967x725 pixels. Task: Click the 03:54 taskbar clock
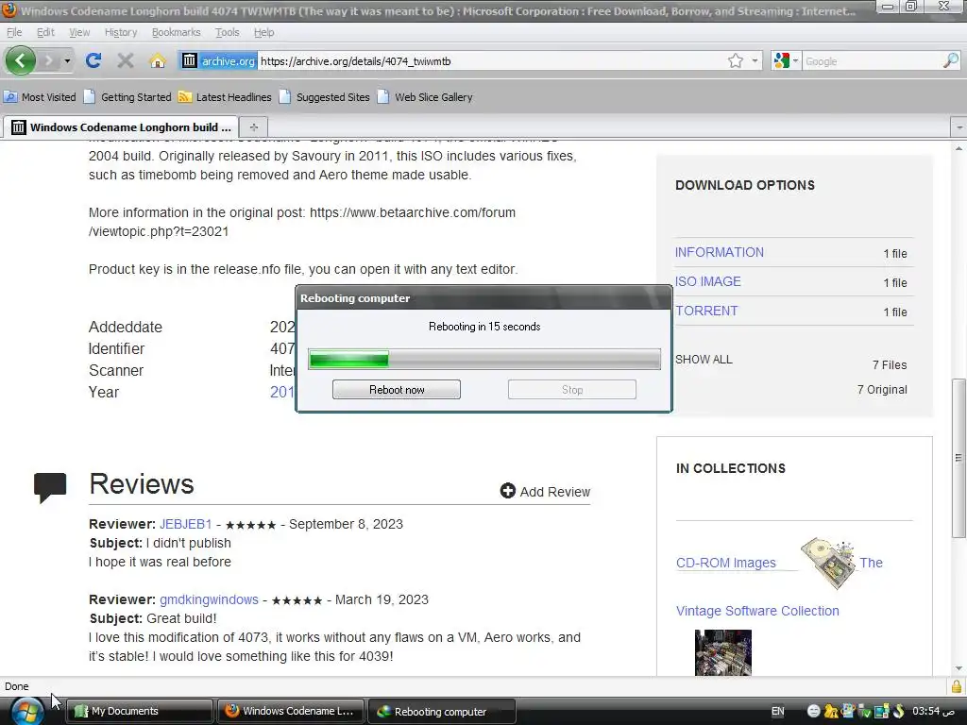[x=934, y=712]
